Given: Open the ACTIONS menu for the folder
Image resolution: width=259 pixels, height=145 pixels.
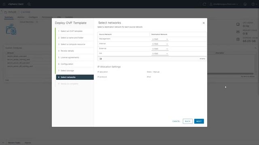Looking at the screenshot, I should pyautogui.click(x=26, y=12).
